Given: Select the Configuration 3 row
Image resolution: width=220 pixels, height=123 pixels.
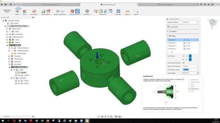Looking at the screenshot, I should click(183, 46).
